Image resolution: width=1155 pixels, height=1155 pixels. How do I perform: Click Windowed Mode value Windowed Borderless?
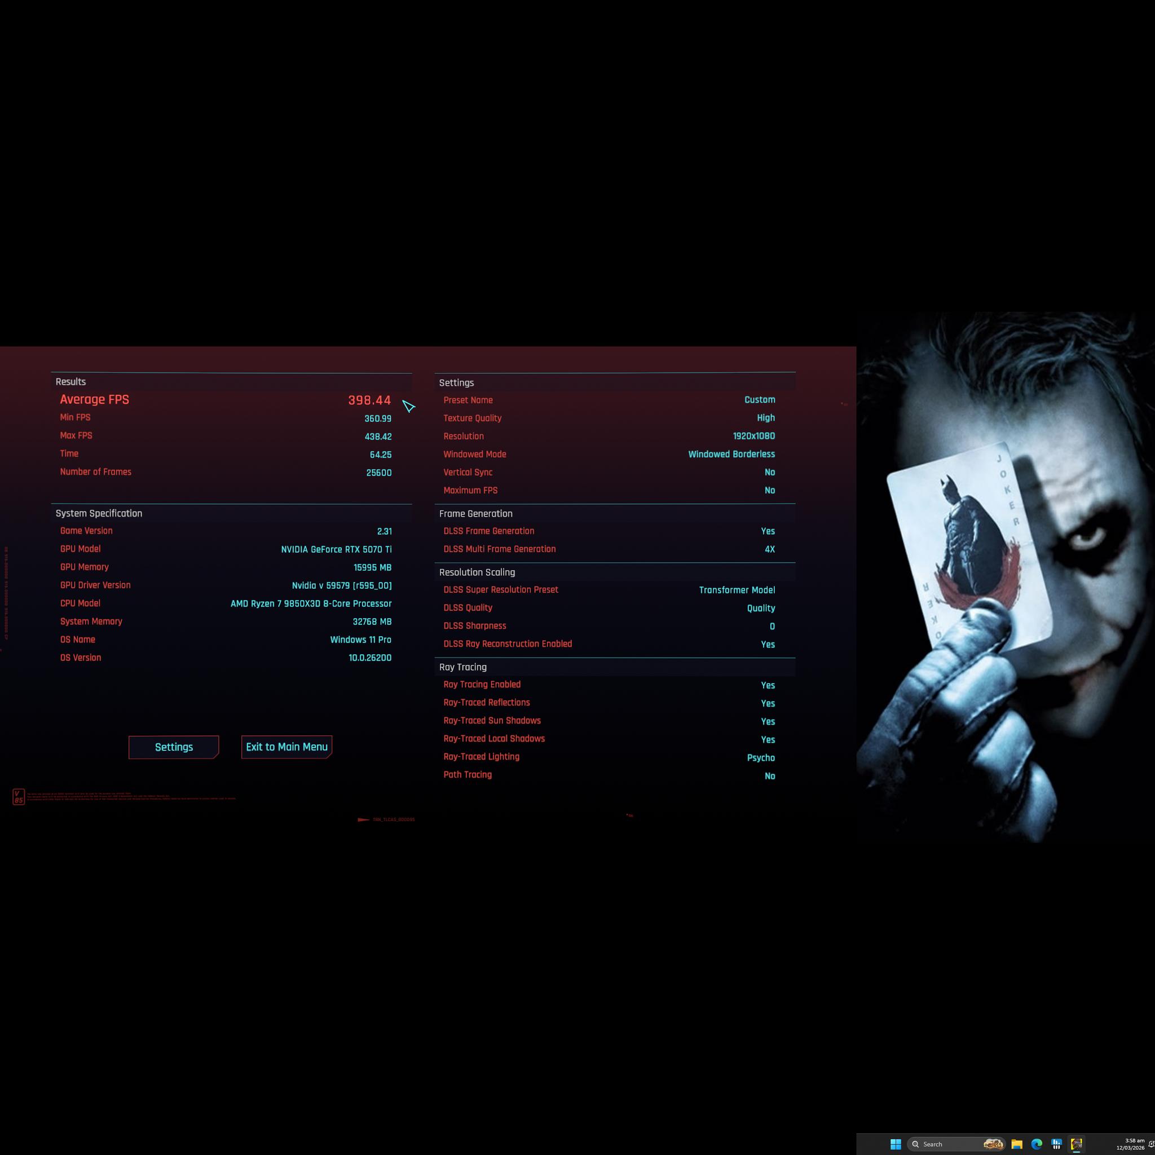[731, 455]
